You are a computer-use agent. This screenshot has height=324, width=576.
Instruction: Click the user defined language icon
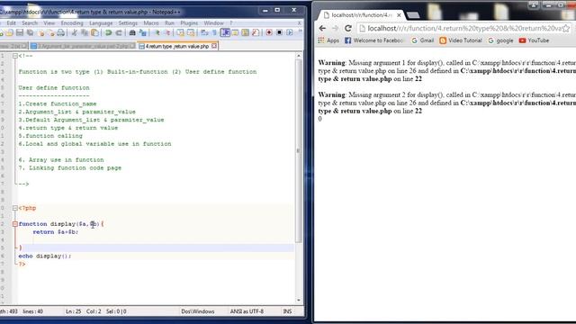[235, 32]
